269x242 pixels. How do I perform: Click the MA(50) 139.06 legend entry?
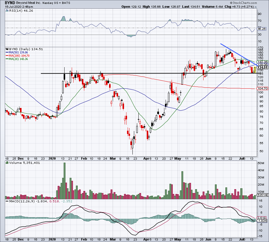point(18,53)
